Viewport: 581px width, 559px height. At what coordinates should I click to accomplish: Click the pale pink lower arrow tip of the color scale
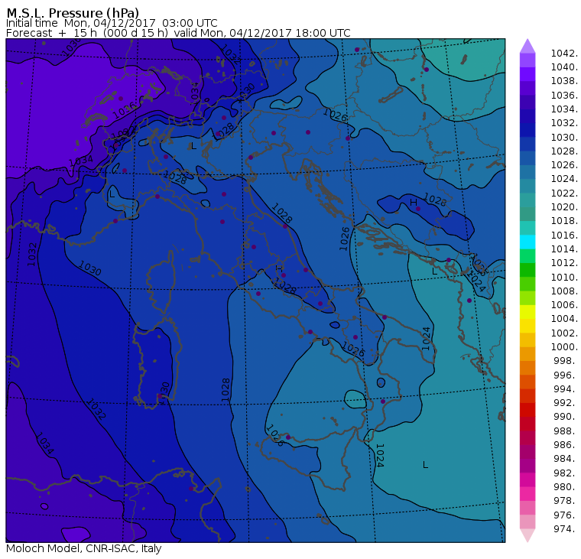coord(527,535)
